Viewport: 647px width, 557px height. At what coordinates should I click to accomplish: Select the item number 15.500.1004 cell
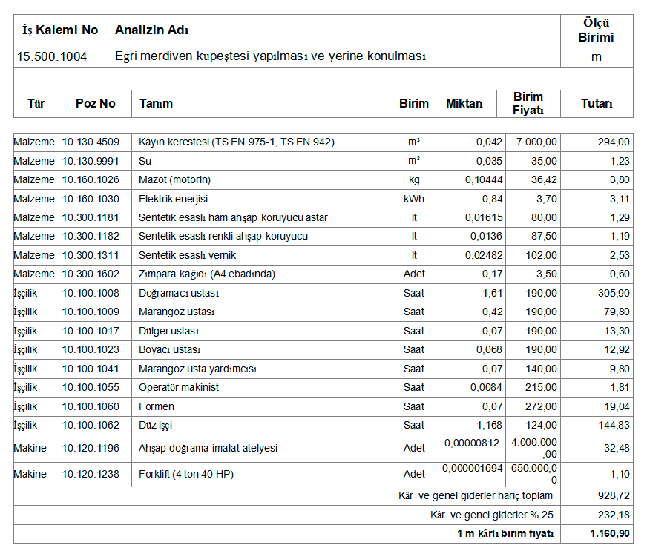pos(52,56)
